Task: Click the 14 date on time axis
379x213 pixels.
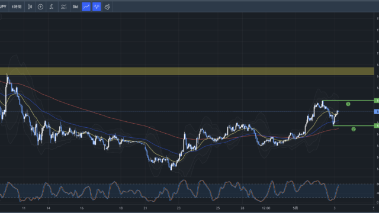Action: coord(49,208)
